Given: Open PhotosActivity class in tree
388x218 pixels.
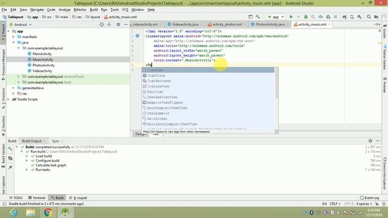Looking at the screenshot, I should coord(43,65).
